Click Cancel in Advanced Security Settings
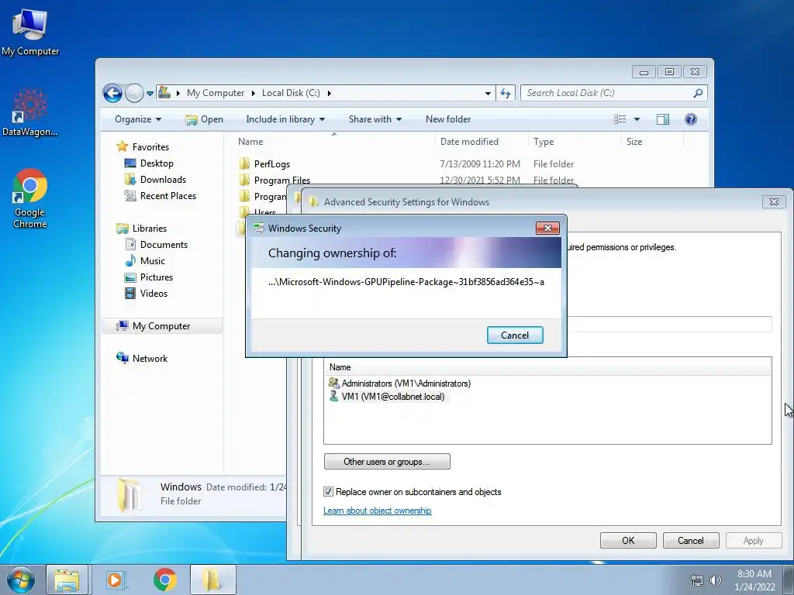 [x=691, y=540]
